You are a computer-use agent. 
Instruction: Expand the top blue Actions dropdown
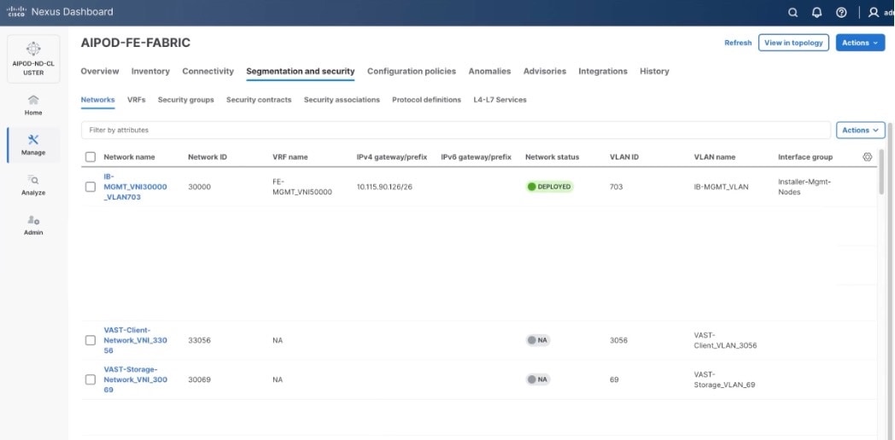pyautogui.click(x=860, y=43)
